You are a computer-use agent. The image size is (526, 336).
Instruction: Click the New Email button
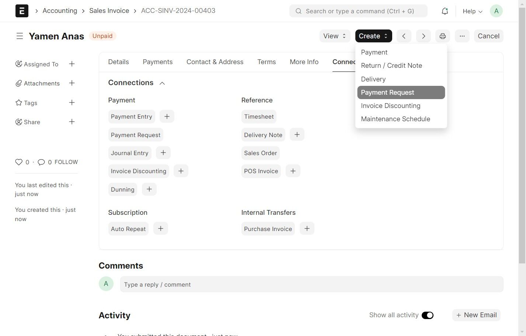476,315
